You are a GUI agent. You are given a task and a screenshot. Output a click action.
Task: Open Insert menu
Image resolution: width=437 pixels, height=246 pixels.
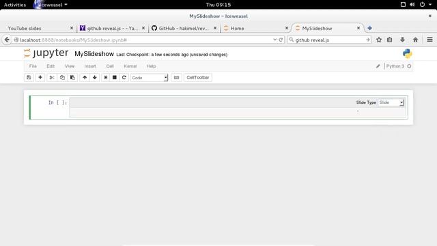pyautogui.click(x=90, y=66)
